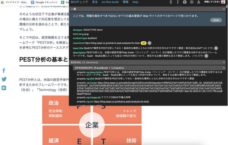Click the 技術 label in diagram
Screen dimensions: 228x145
coord(131,140)
